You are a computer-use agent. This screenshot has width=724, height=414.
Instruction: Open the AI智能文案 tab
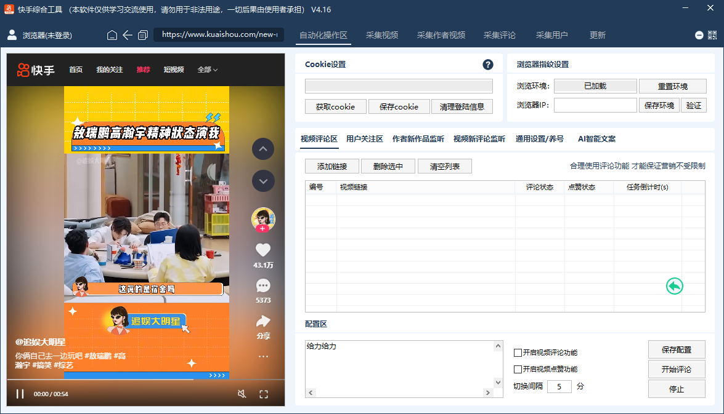click(x=596, y=139)
